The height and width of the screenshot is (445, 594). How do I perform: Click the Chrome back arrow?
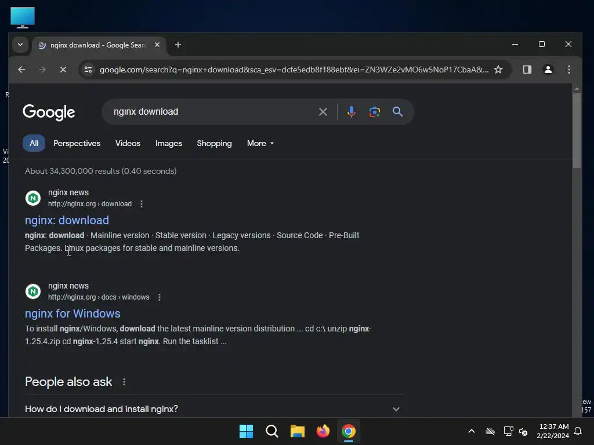coord(21,70)
